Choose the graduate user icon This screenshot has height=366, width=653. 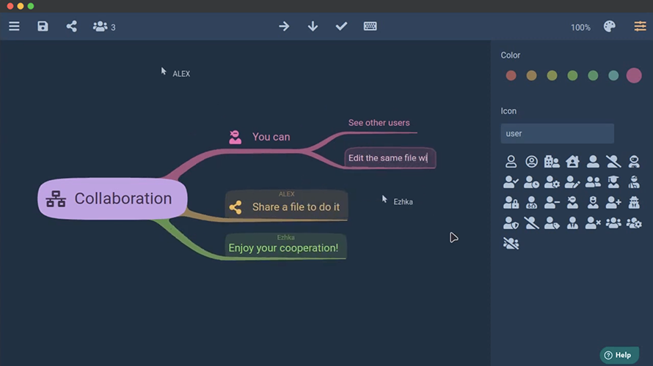click(613, 182)
